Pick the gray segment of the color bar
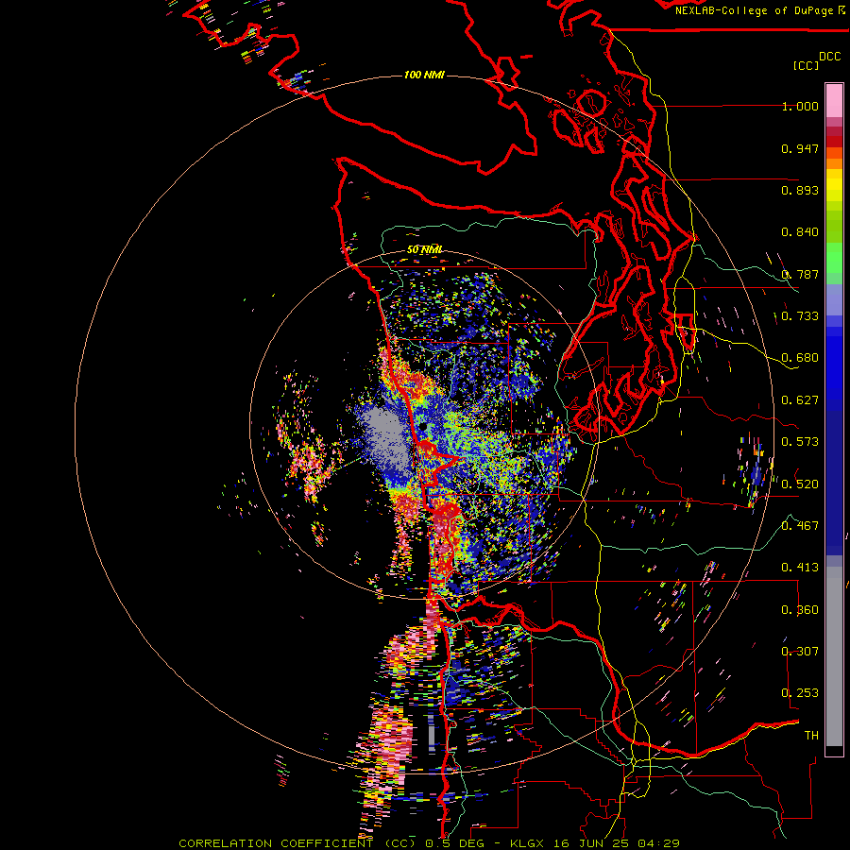Viewport: 850px width, 850px height. click(x=834, y=656)
